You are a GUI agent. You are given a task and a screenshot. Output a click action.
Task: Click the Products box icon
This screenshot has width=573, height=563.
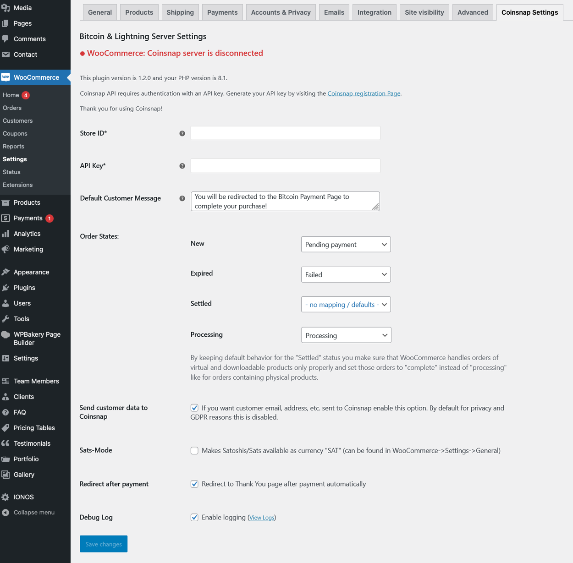pos(6,202)
